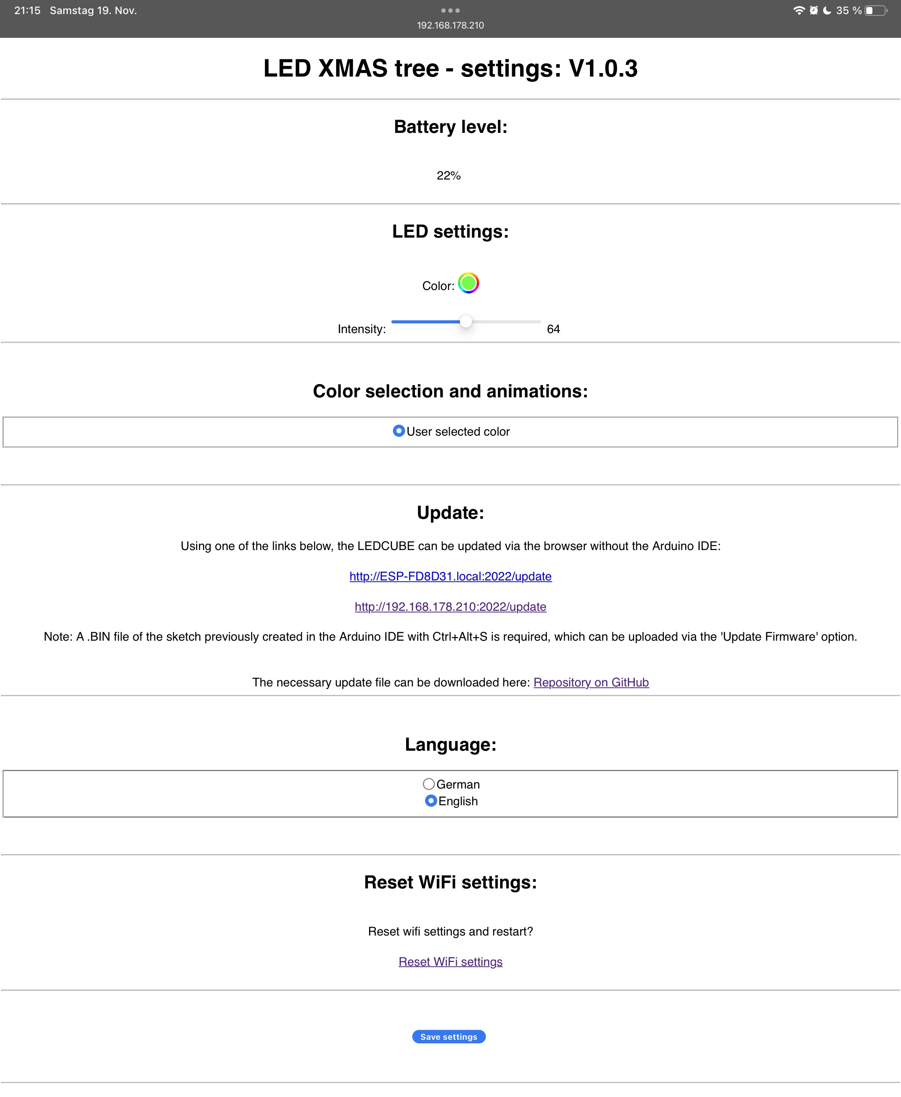This screenshot has height=1097, width=901.
Task: Click the LED XMAS tree settings heading
Action: click(x=450, y=69)
